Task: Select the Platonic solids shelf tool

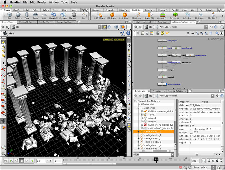Action: coord(73,16)
